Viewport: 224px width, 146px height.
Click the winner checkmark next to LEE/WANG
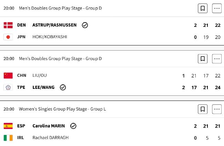pos(63,87)
